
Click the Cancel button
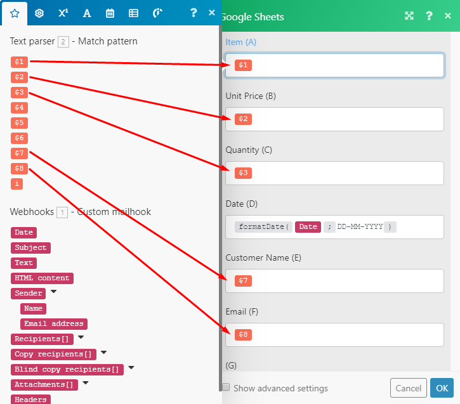tap(408, 388)
